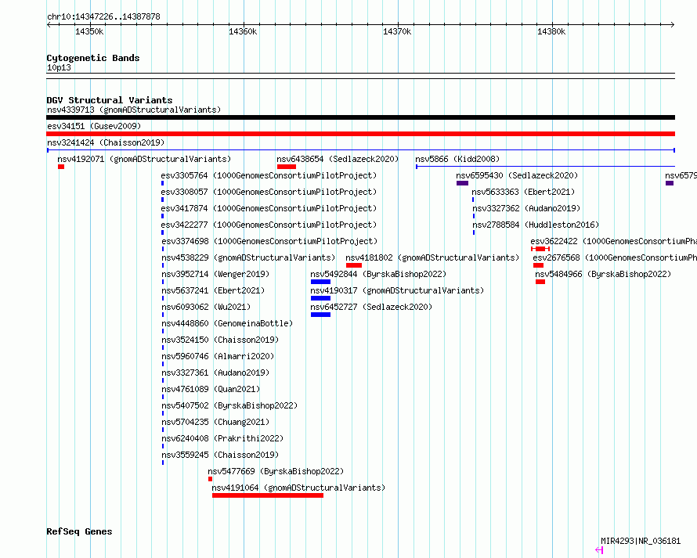Image resolution: width=697 pixels, height=558 pixels.
Task: Open nsv5407502 (ByrskaBishop2022) label
Action: [x=229, y=405]
